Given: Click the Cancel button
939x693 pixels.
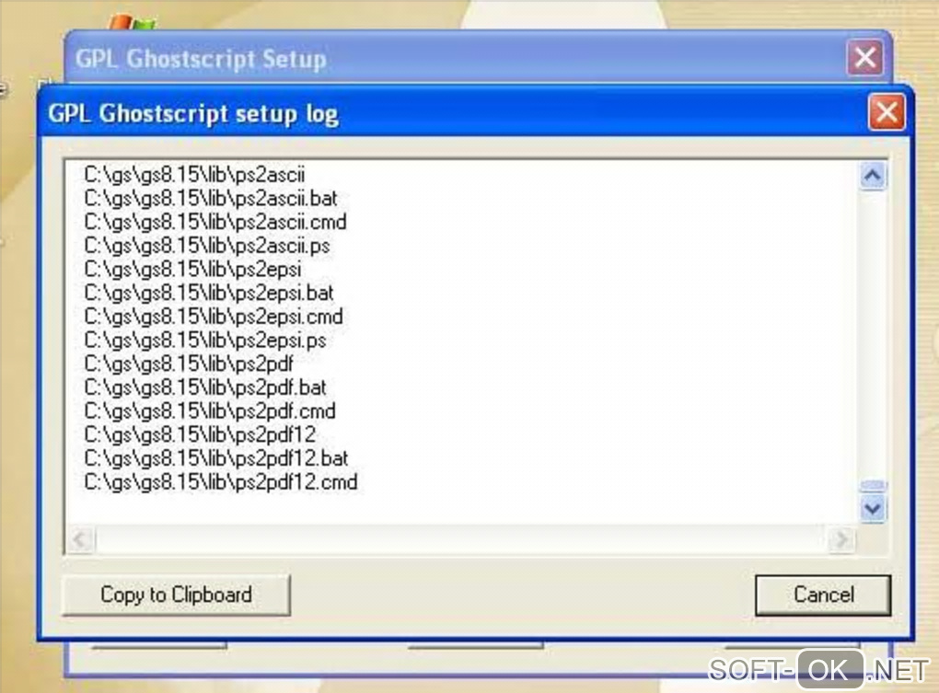Looking at the screenshot, I should point(823,595).
